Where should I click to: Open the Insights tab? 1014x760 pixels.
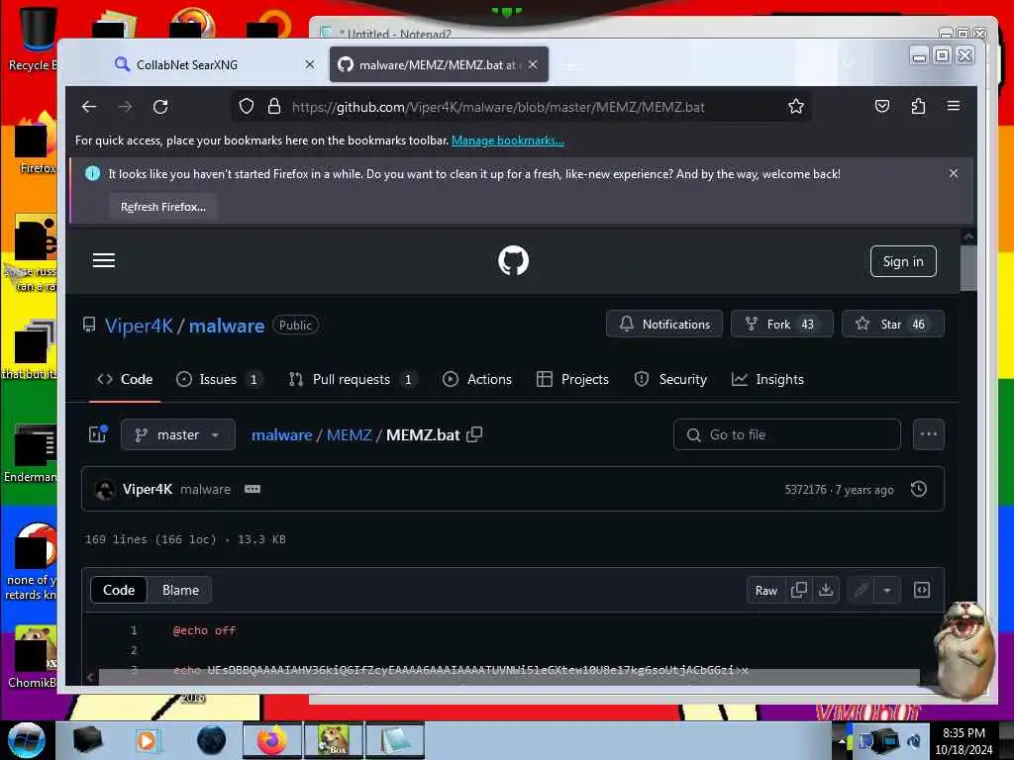(x=767, y=379)
